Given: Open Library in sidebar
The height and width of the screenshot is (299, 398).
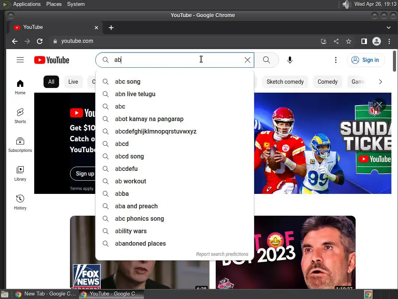Looking at the screenshot, I should pos(20,173).
